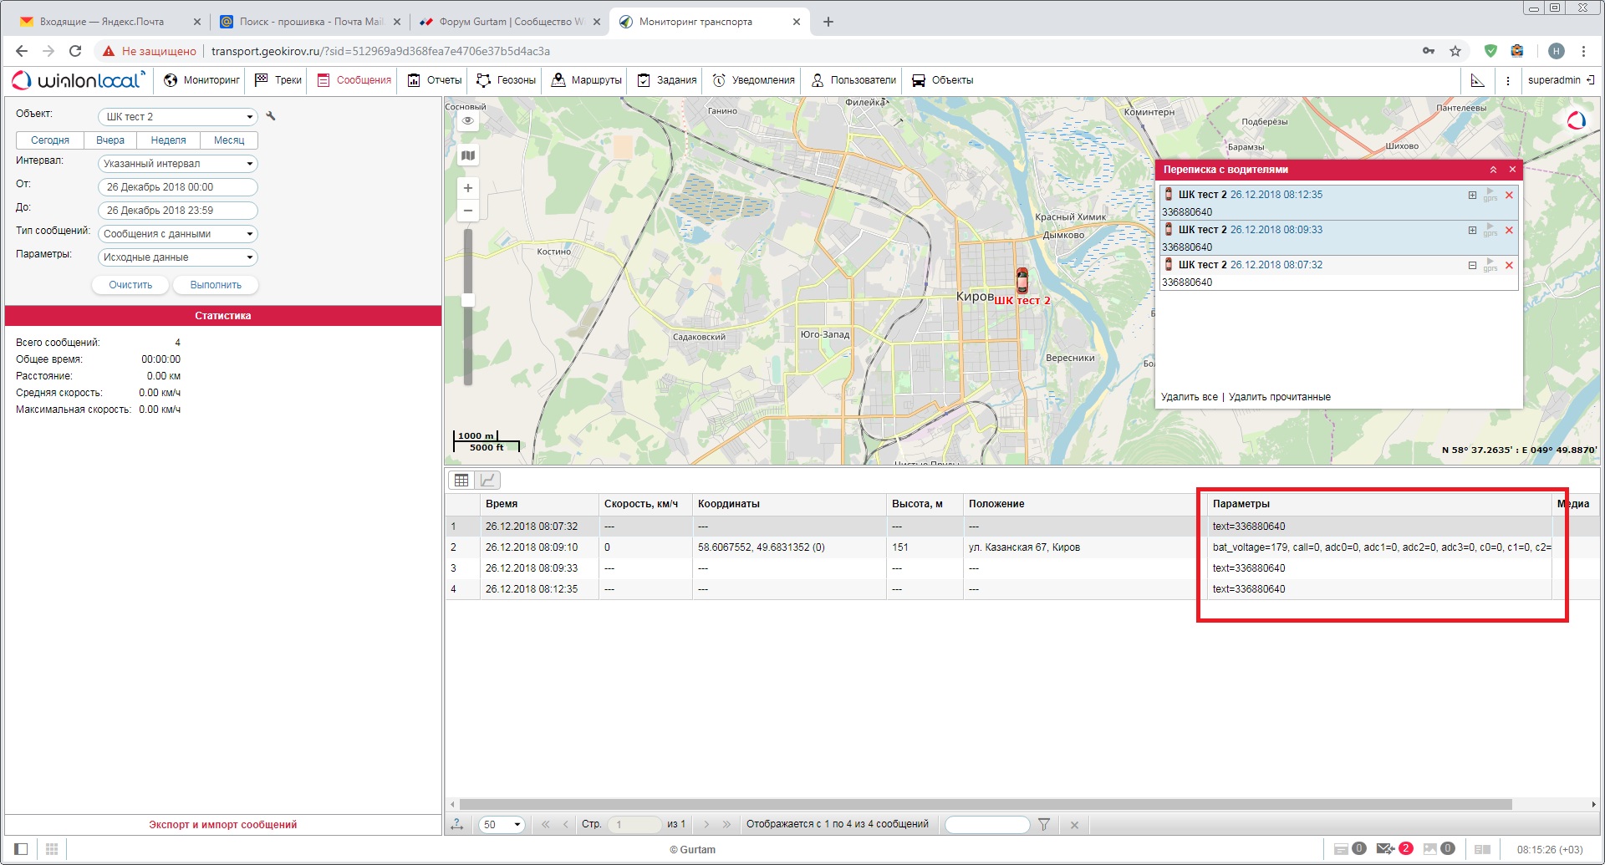Open rows-per-page dropdown showing 50

[x=502, y=825]
